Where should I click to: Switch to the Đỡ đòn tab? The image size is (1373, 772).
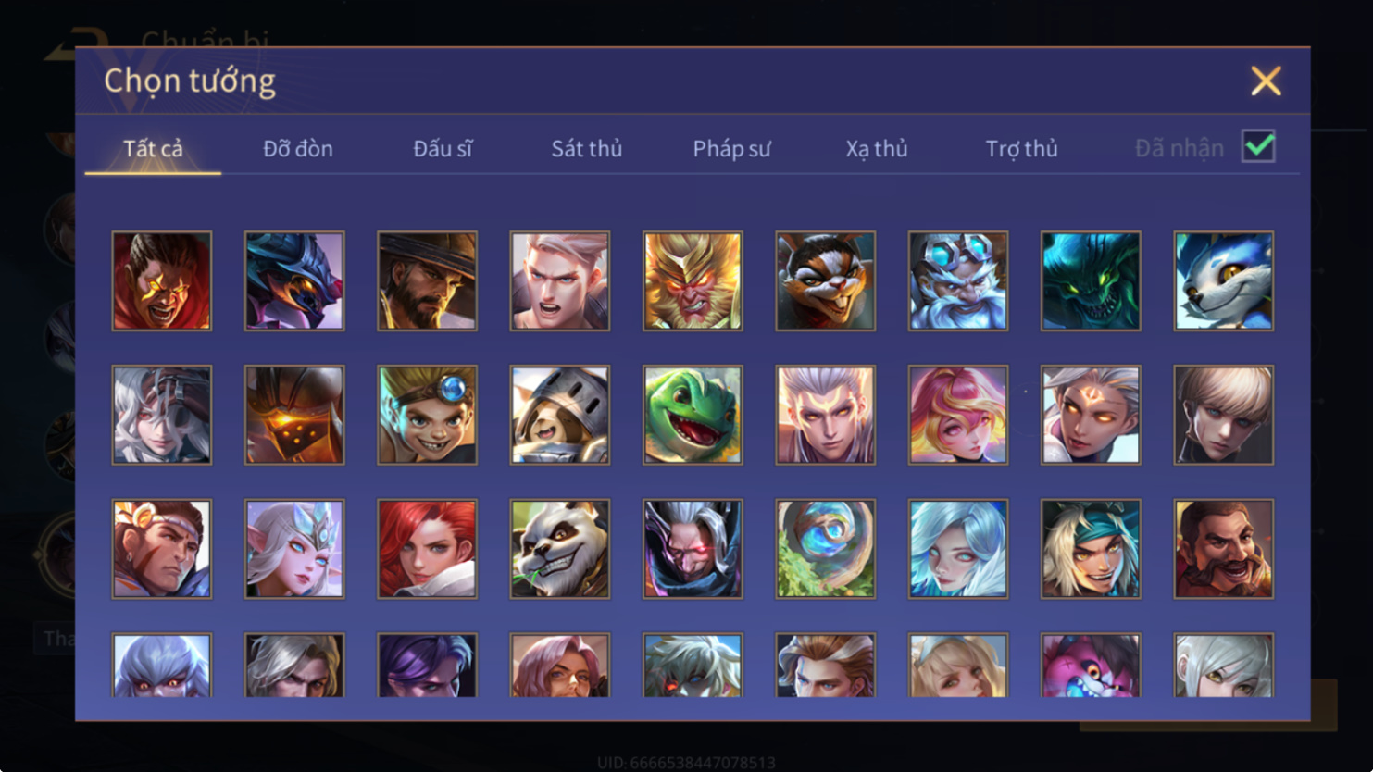297,148
